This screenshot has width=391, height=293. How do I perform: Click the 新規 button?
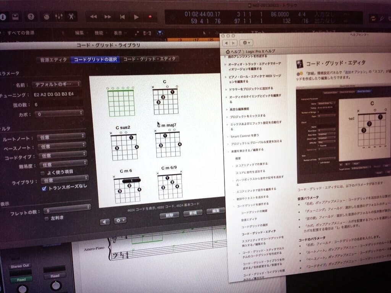point(193,213)
